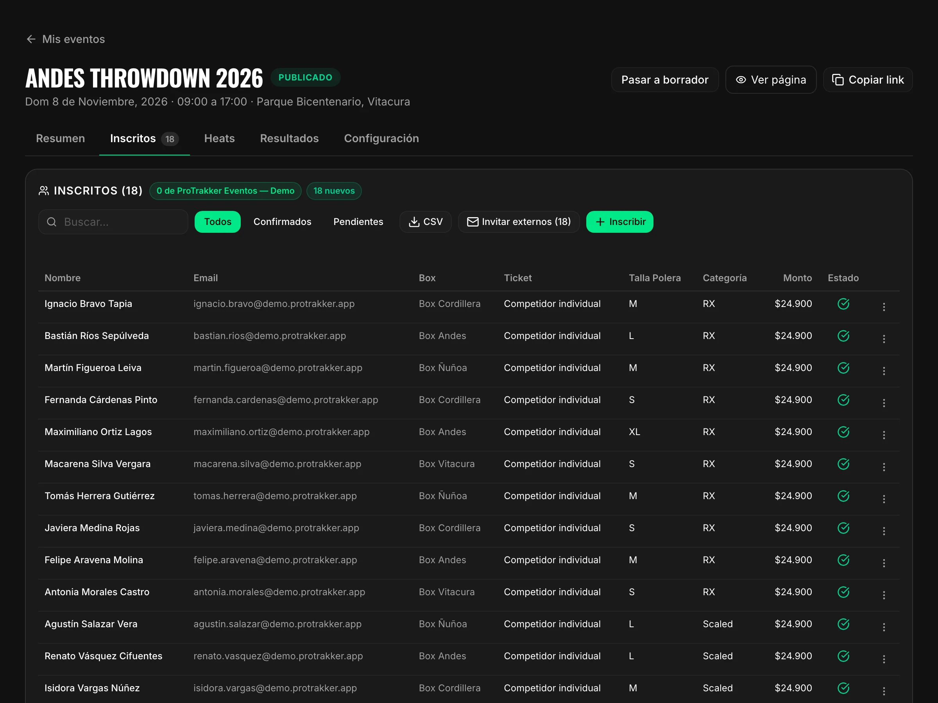
Task: Open actions menu for Fernanda Cárdenas Pinto
Action: [x=884, y=403]
